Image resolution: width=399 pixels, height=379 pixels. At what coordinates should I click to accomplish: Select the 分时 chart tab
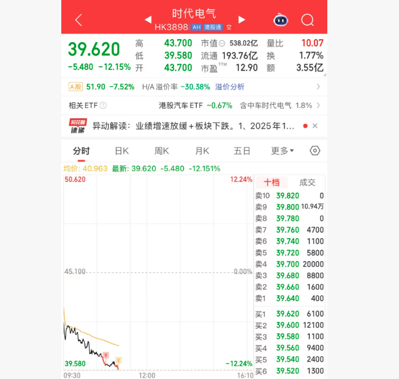(81, 151)
